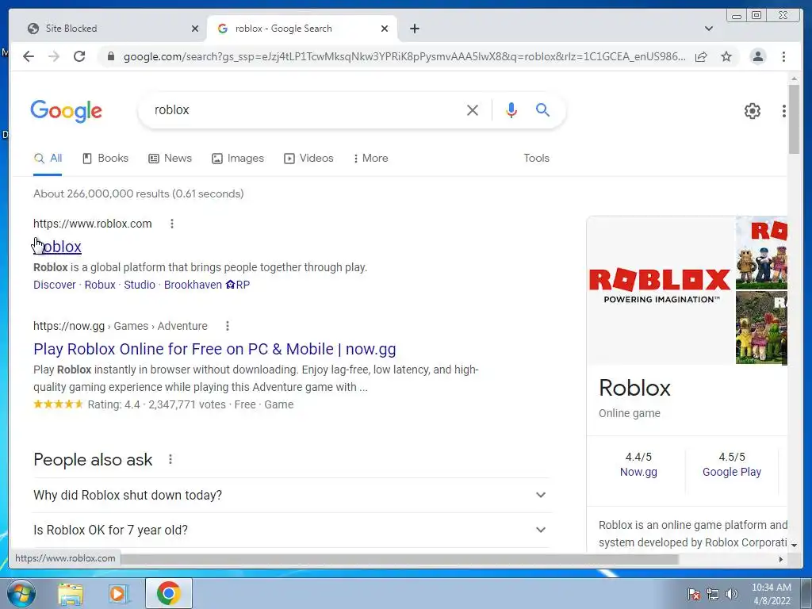Expand Is Roblox OK for 7 year old
Screen dimensions: 812x609
tap(290, 530)
